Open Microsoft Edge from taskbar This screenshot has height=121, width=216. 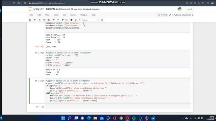89,118
